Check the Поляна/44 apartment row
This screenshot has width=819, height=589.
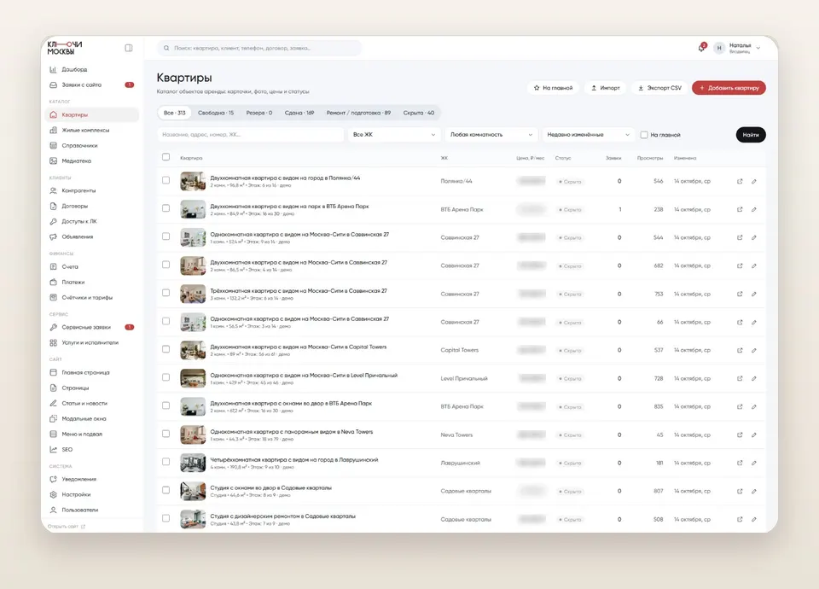pyautogui.click(x=166, y=180)
